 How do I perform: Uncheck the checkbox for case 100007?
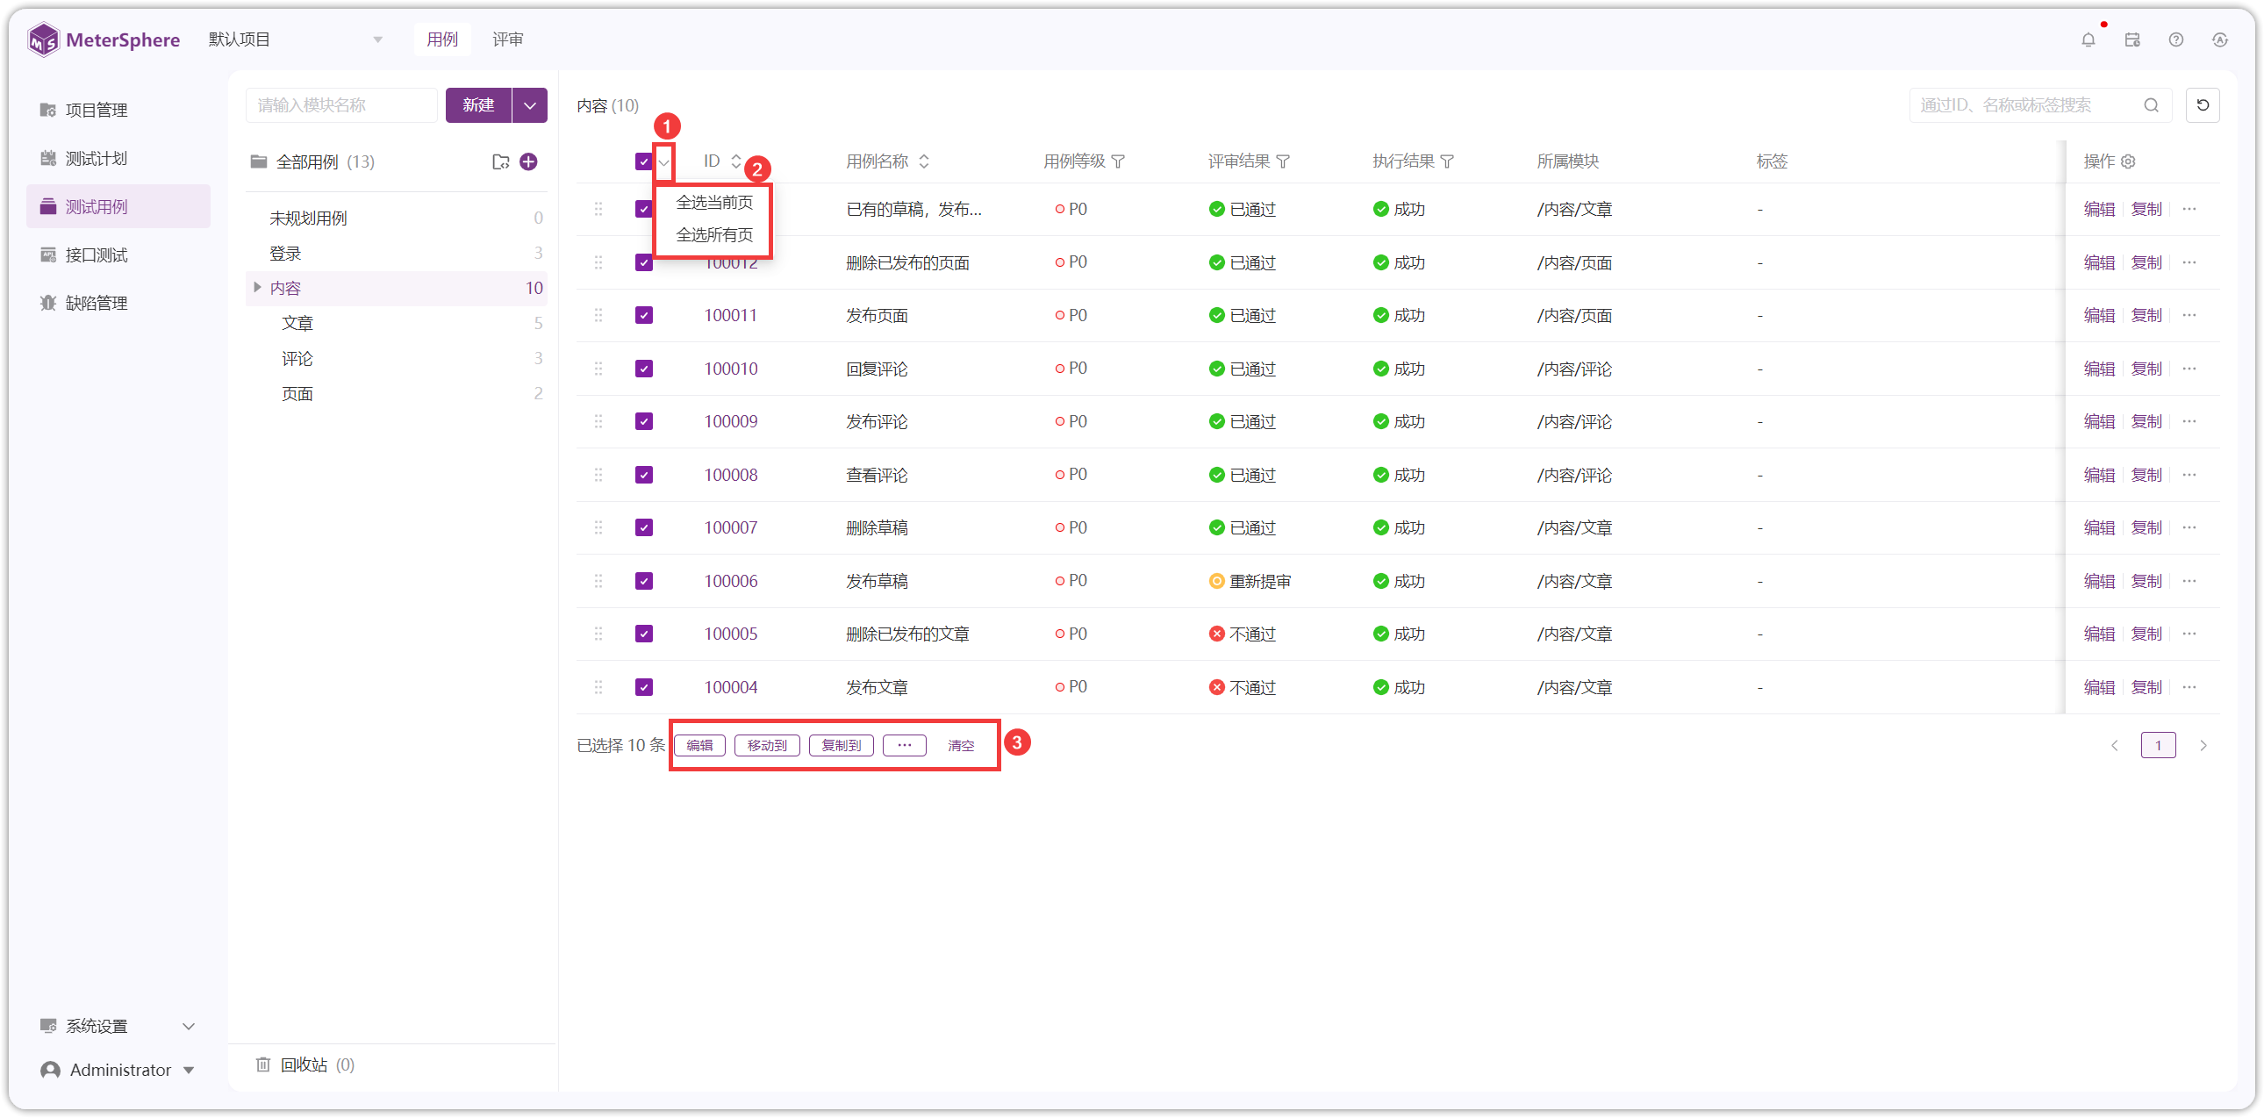click(x=644, y=528)
